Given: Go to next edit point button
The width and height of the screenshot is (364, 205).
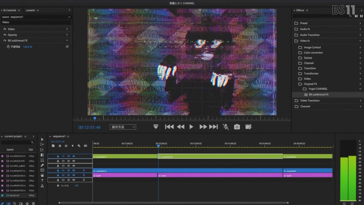Looking at the screenshot, I should click(x=214, y=127).
